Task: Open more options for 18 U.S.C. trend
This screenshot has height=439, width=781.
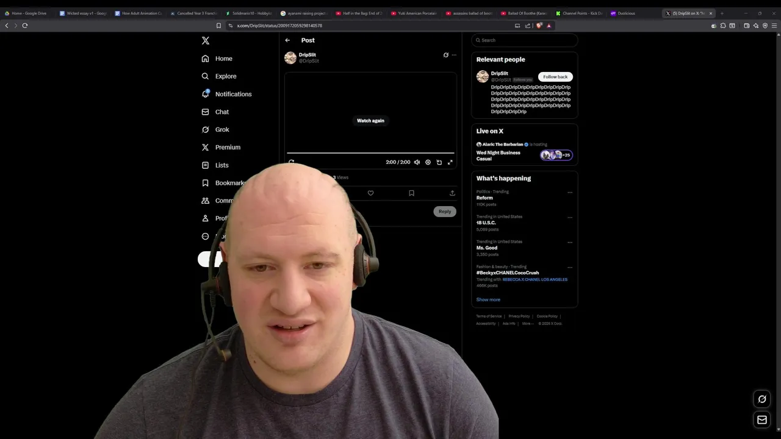Action: point(570,218)
